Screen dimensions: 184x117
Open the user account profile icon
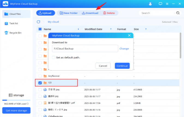click(150, 4)
